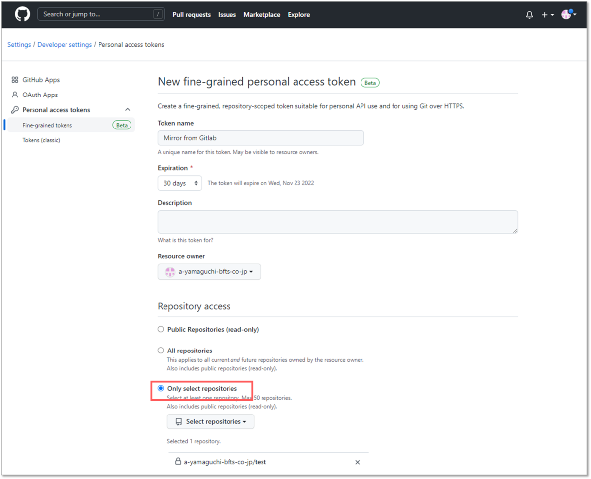Viewport: 591px width, 479px height.
Task: Open the notifications bell
Action: click(529, 15)
